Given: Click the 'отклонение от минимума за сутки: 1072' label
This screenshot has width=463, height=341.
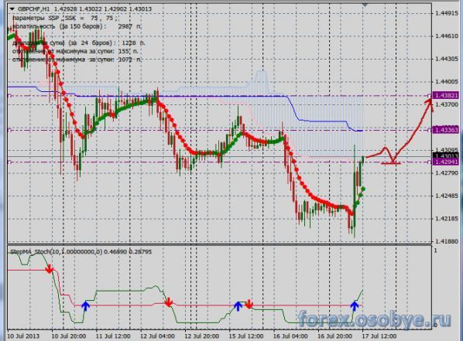Looking at the screenshot, I should [x=77, y=60].
